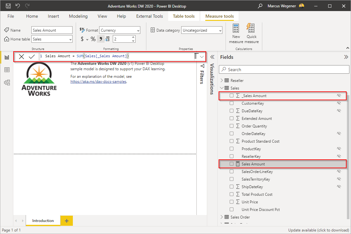Check the Order Quantity field checkbox
The width and height of the screenshot is (351, 234).
click(232, 126)
